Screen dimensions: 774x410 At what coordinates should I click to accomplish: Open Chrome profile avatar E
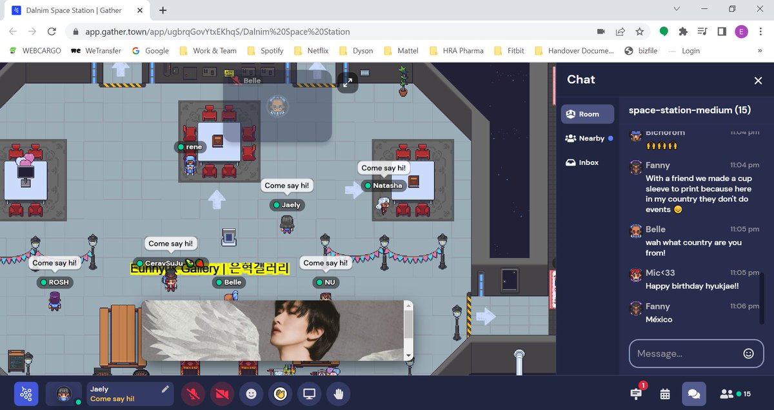point(741,31)
